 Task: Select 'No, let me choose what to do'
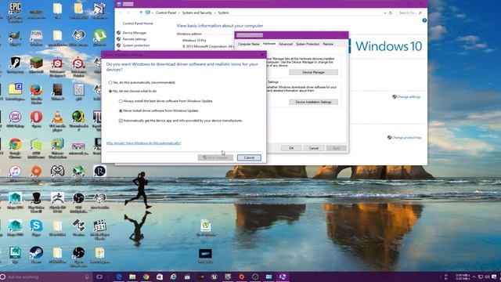(x=110, y=91)
